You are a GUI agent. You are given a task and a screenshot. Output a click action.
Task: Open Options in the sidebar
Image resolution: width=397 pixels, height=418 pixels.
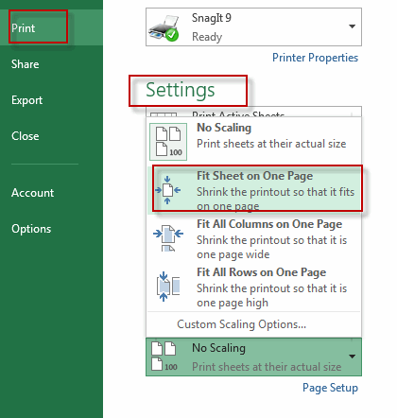pos(31,229)
